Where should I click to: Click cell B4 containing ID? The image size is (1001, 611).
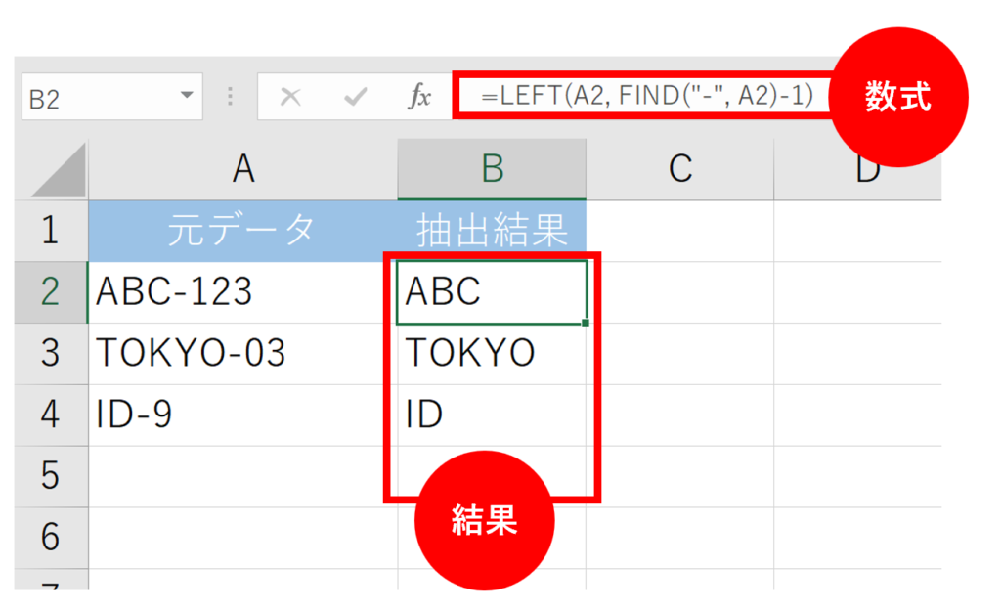tap(492, 415)
